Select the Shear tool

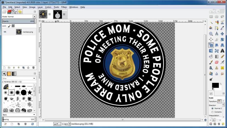(217, 45)
